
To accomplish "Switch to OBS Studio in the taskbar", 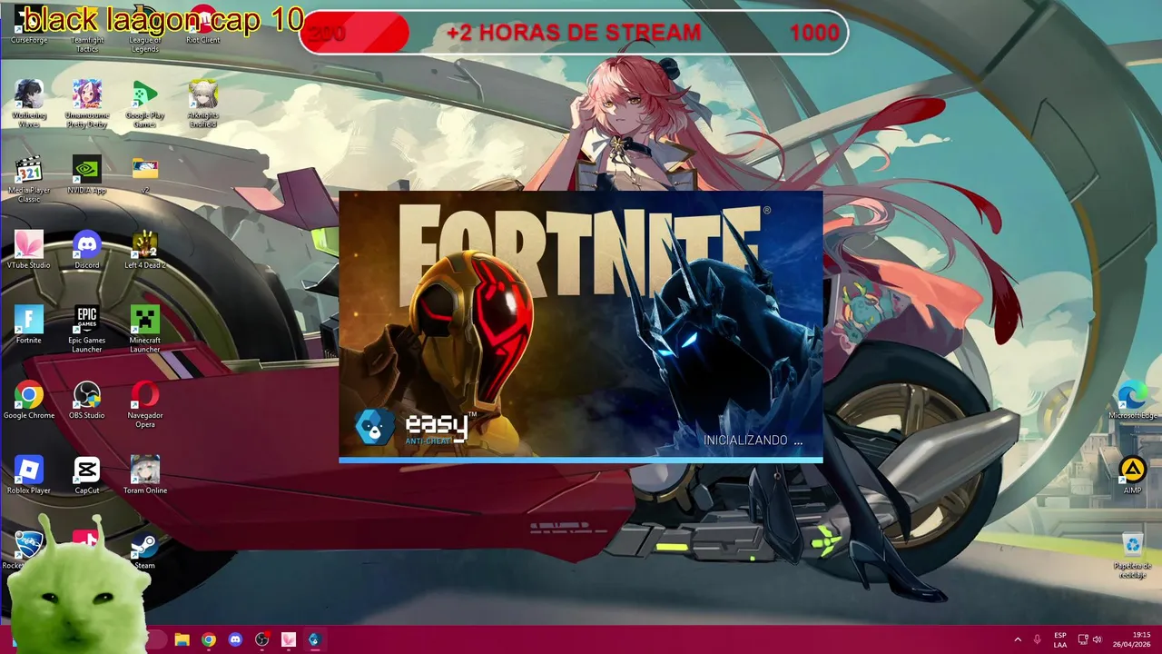I will [262, 639].
